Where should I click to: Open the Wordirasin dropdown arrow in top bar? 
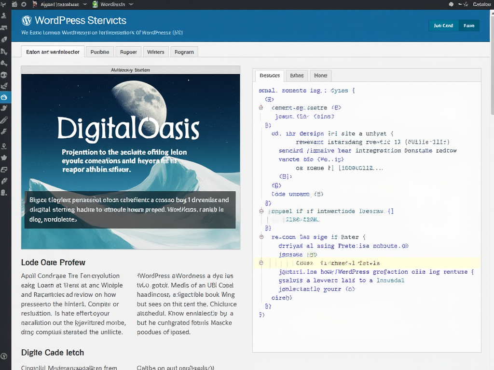pos(131,4)
